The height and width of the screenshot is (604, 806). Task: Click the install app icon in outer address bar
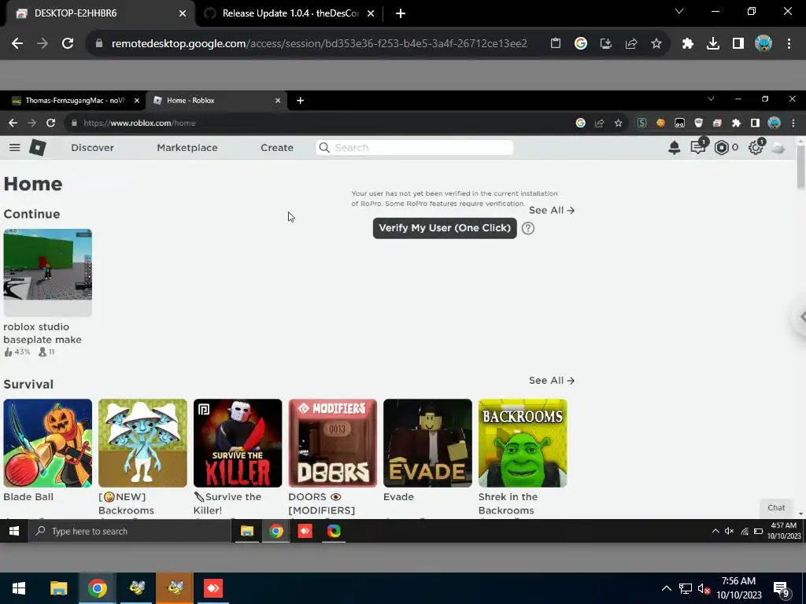coord(606,44)
